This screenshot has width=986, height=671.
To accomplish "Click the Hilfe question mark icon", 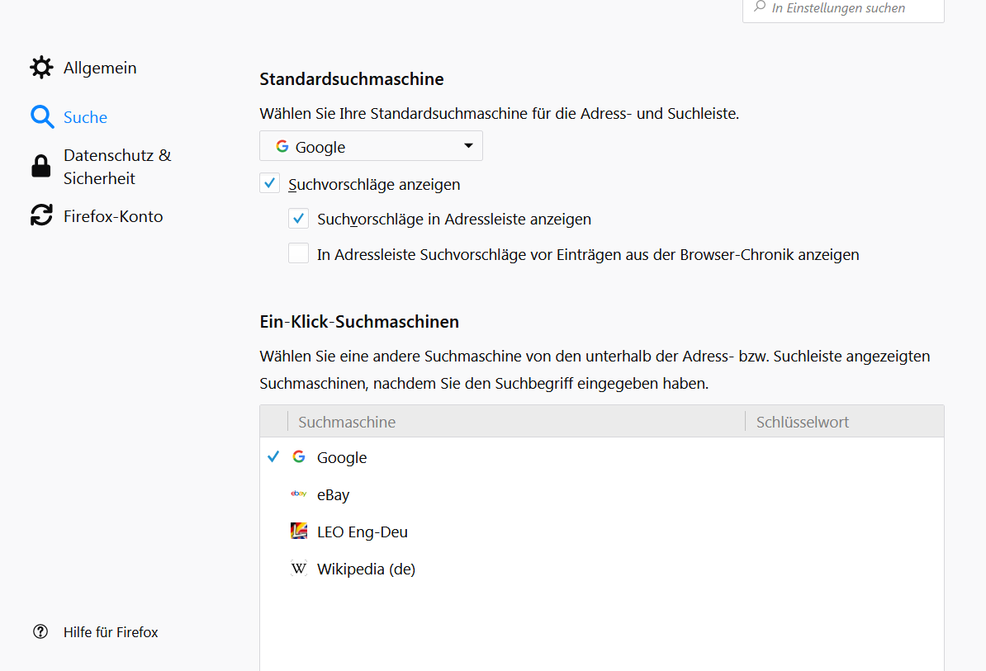I will click(x=40, y=632).
